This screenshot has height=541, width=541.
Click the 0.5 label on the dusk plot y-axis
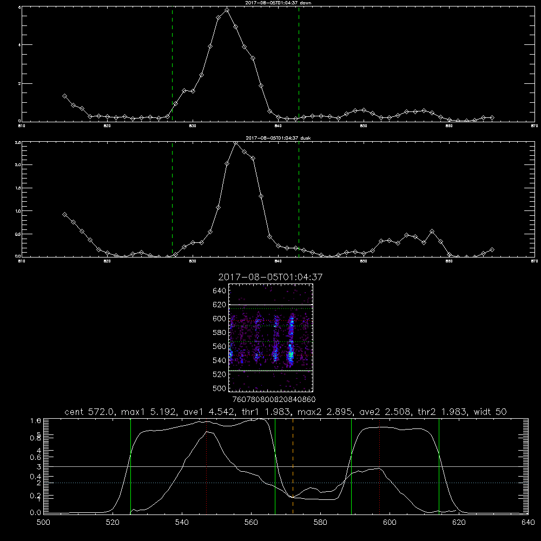pos(18,234)
